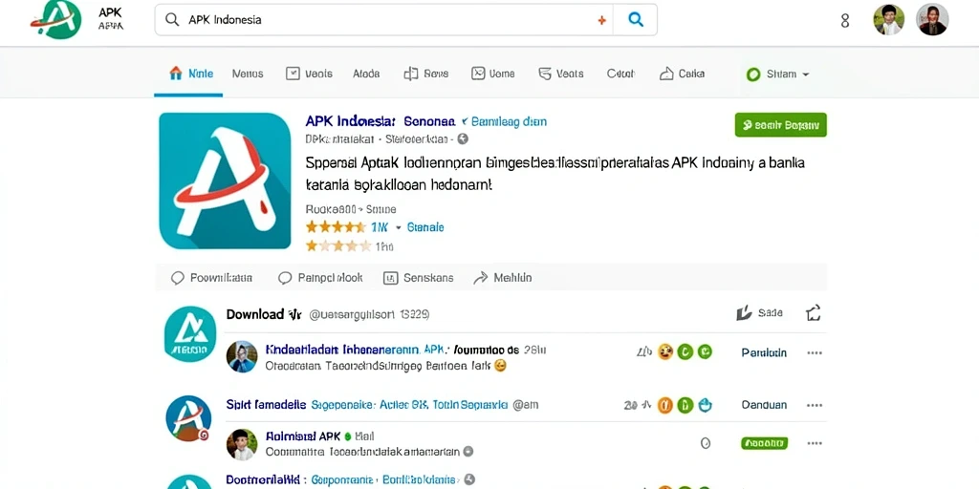Open the 'Sews' tab
979x489 pixels.
pyautogui.click(x=426, y=74)
